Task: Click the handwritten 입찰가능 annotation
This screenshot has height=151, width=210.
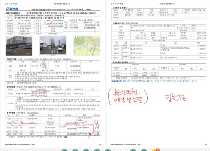Action: tap(176, 98)
